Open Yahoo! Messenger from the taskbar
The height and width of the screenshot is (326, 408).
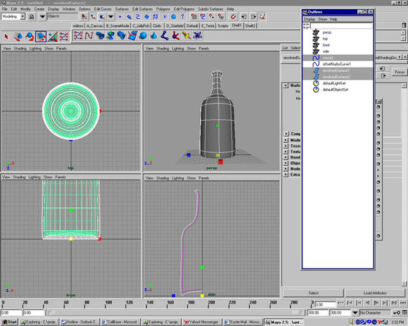(202, 322)
